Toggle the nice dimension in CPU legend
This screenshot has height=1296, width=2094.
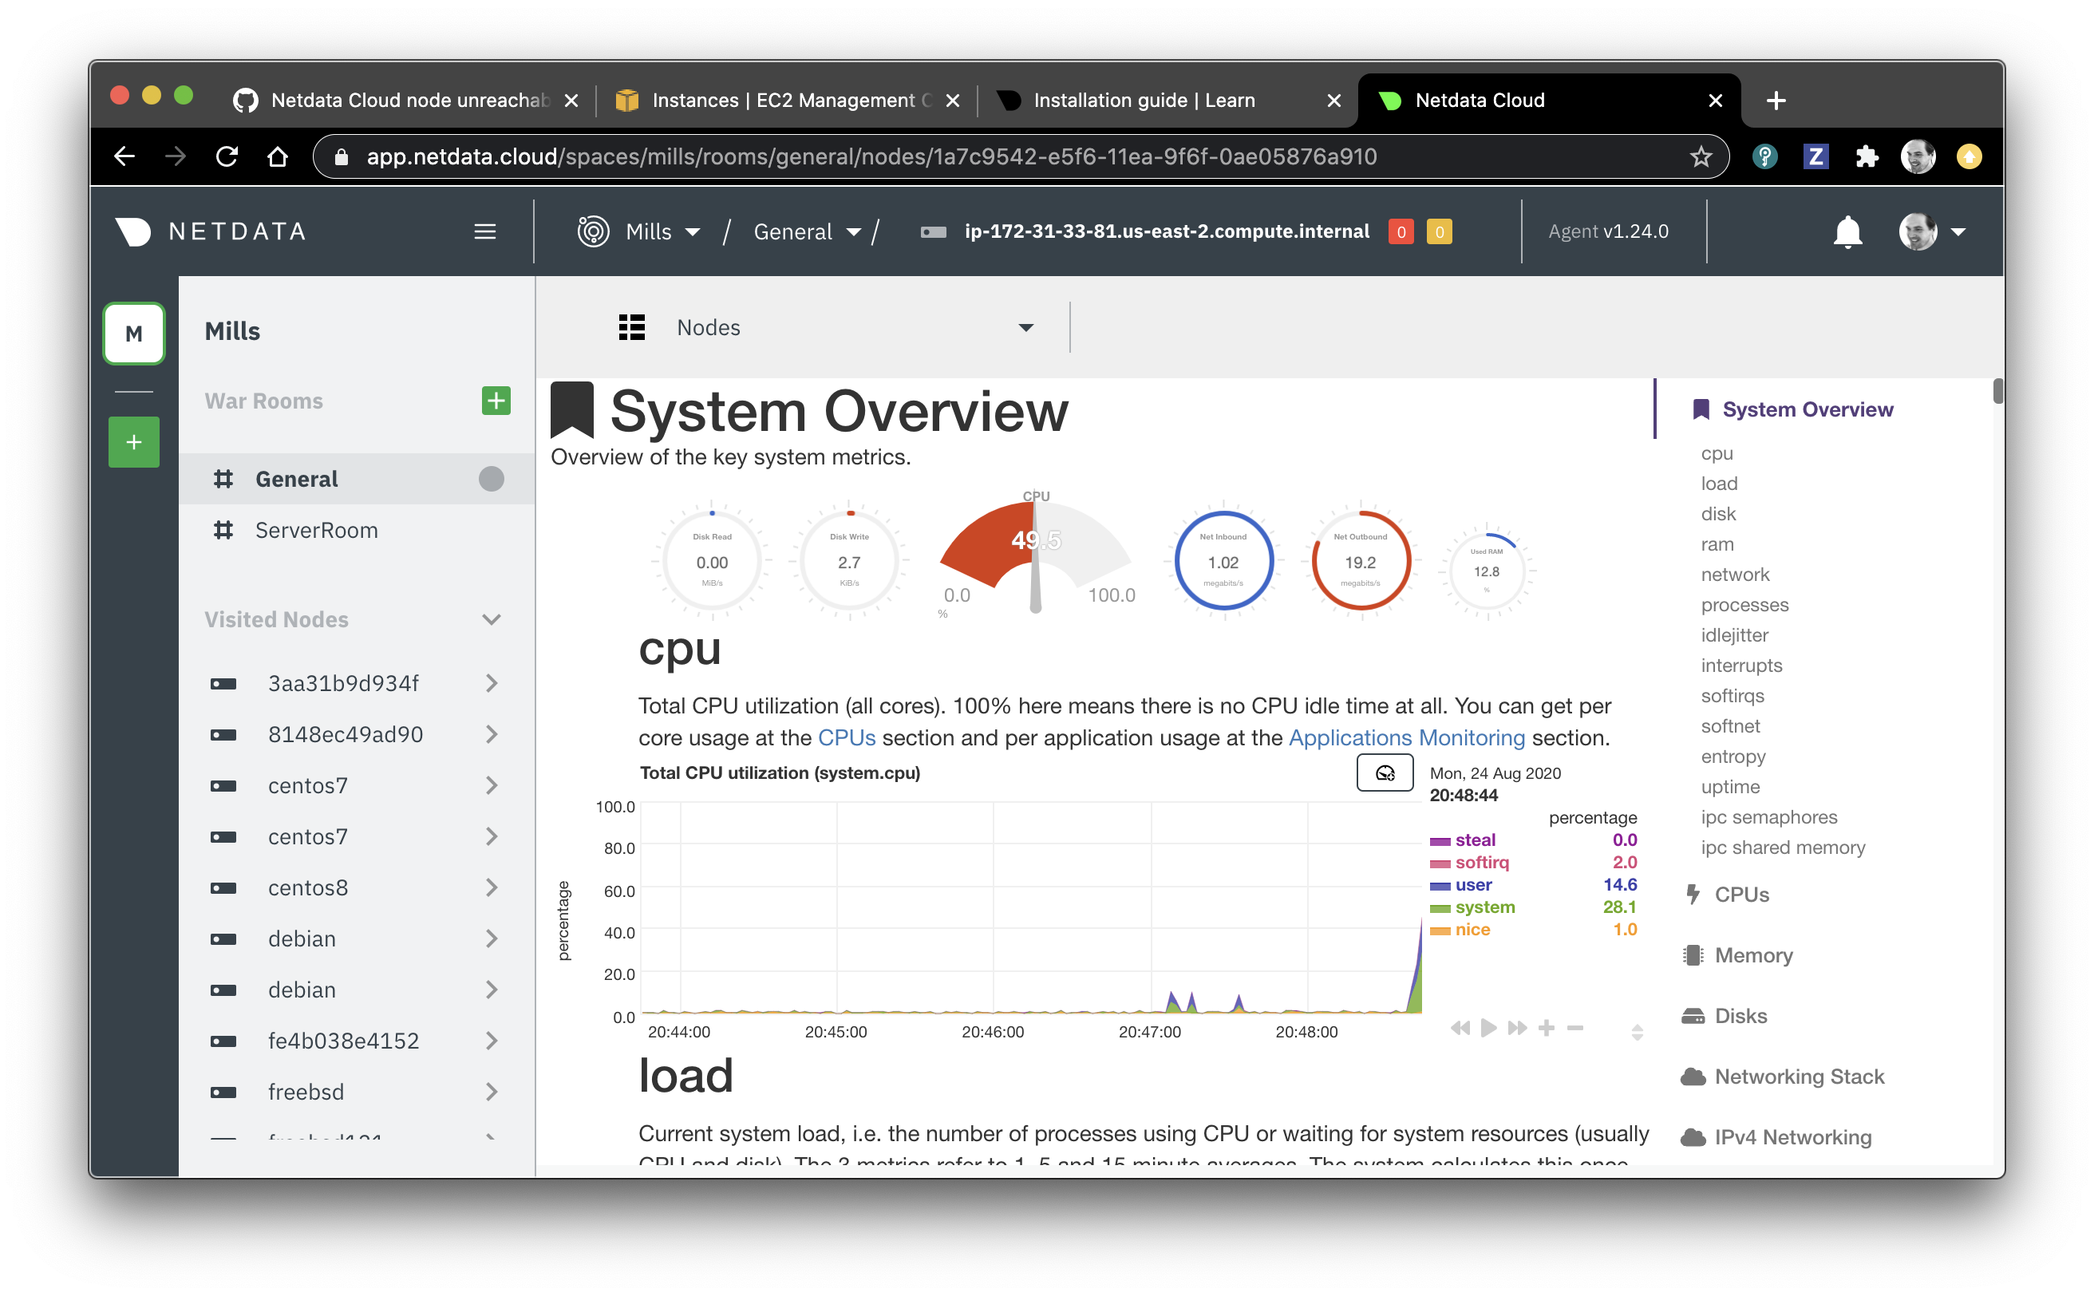click(1471, 929)
